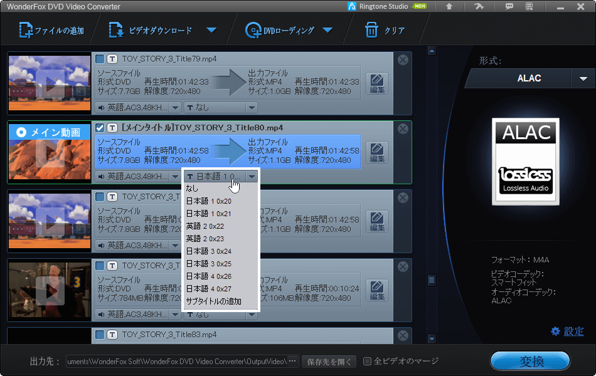Click the 編集 edit button on 00:10:24 row
This screenshot has height=376, width=596.
[377, 290]
